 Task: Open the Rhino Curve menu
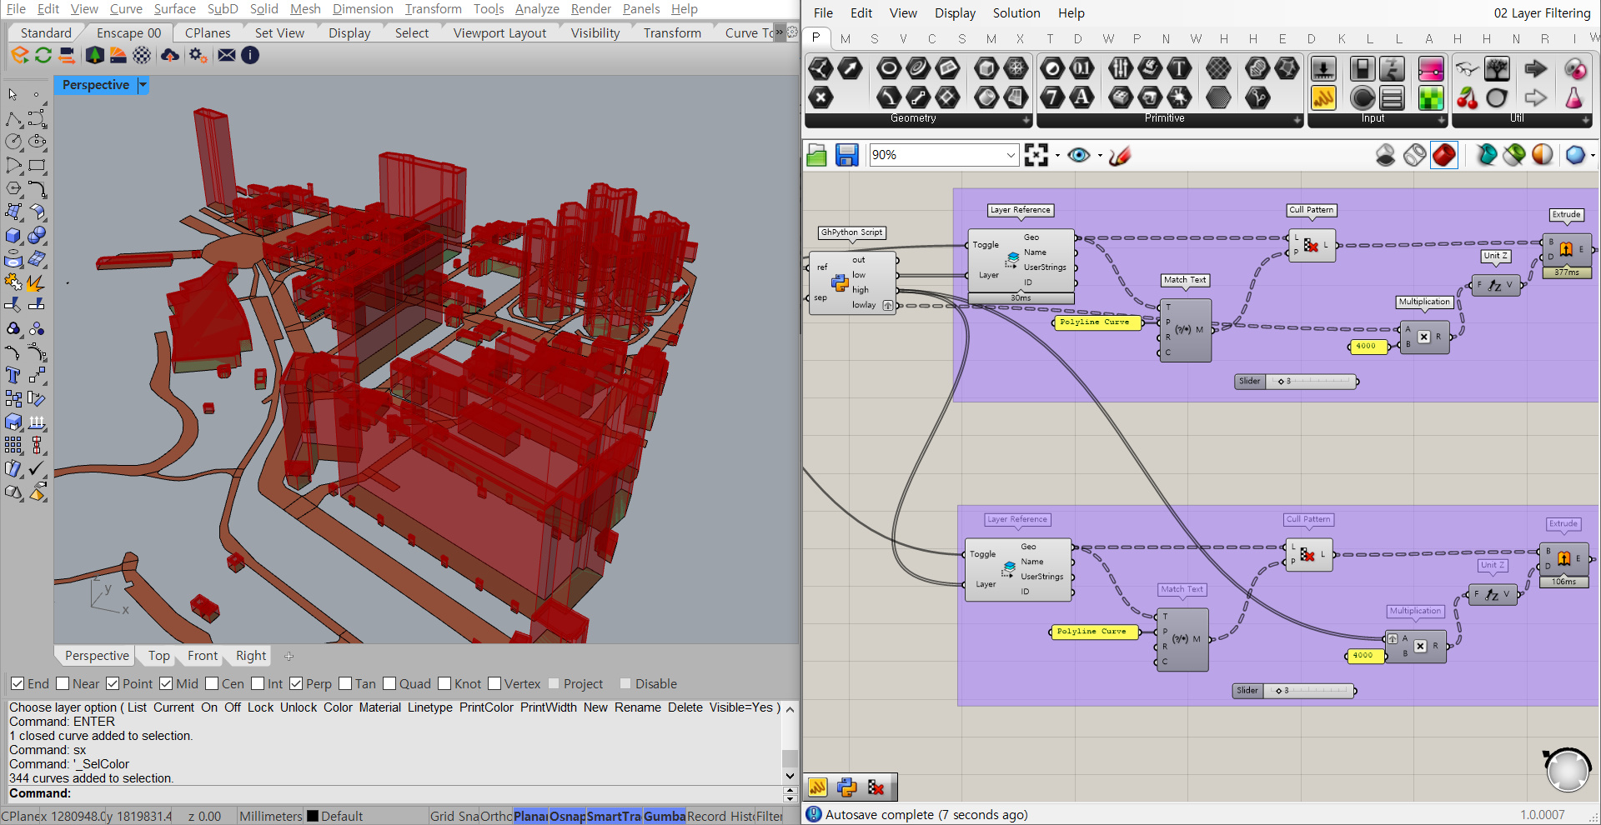(126, 9)
